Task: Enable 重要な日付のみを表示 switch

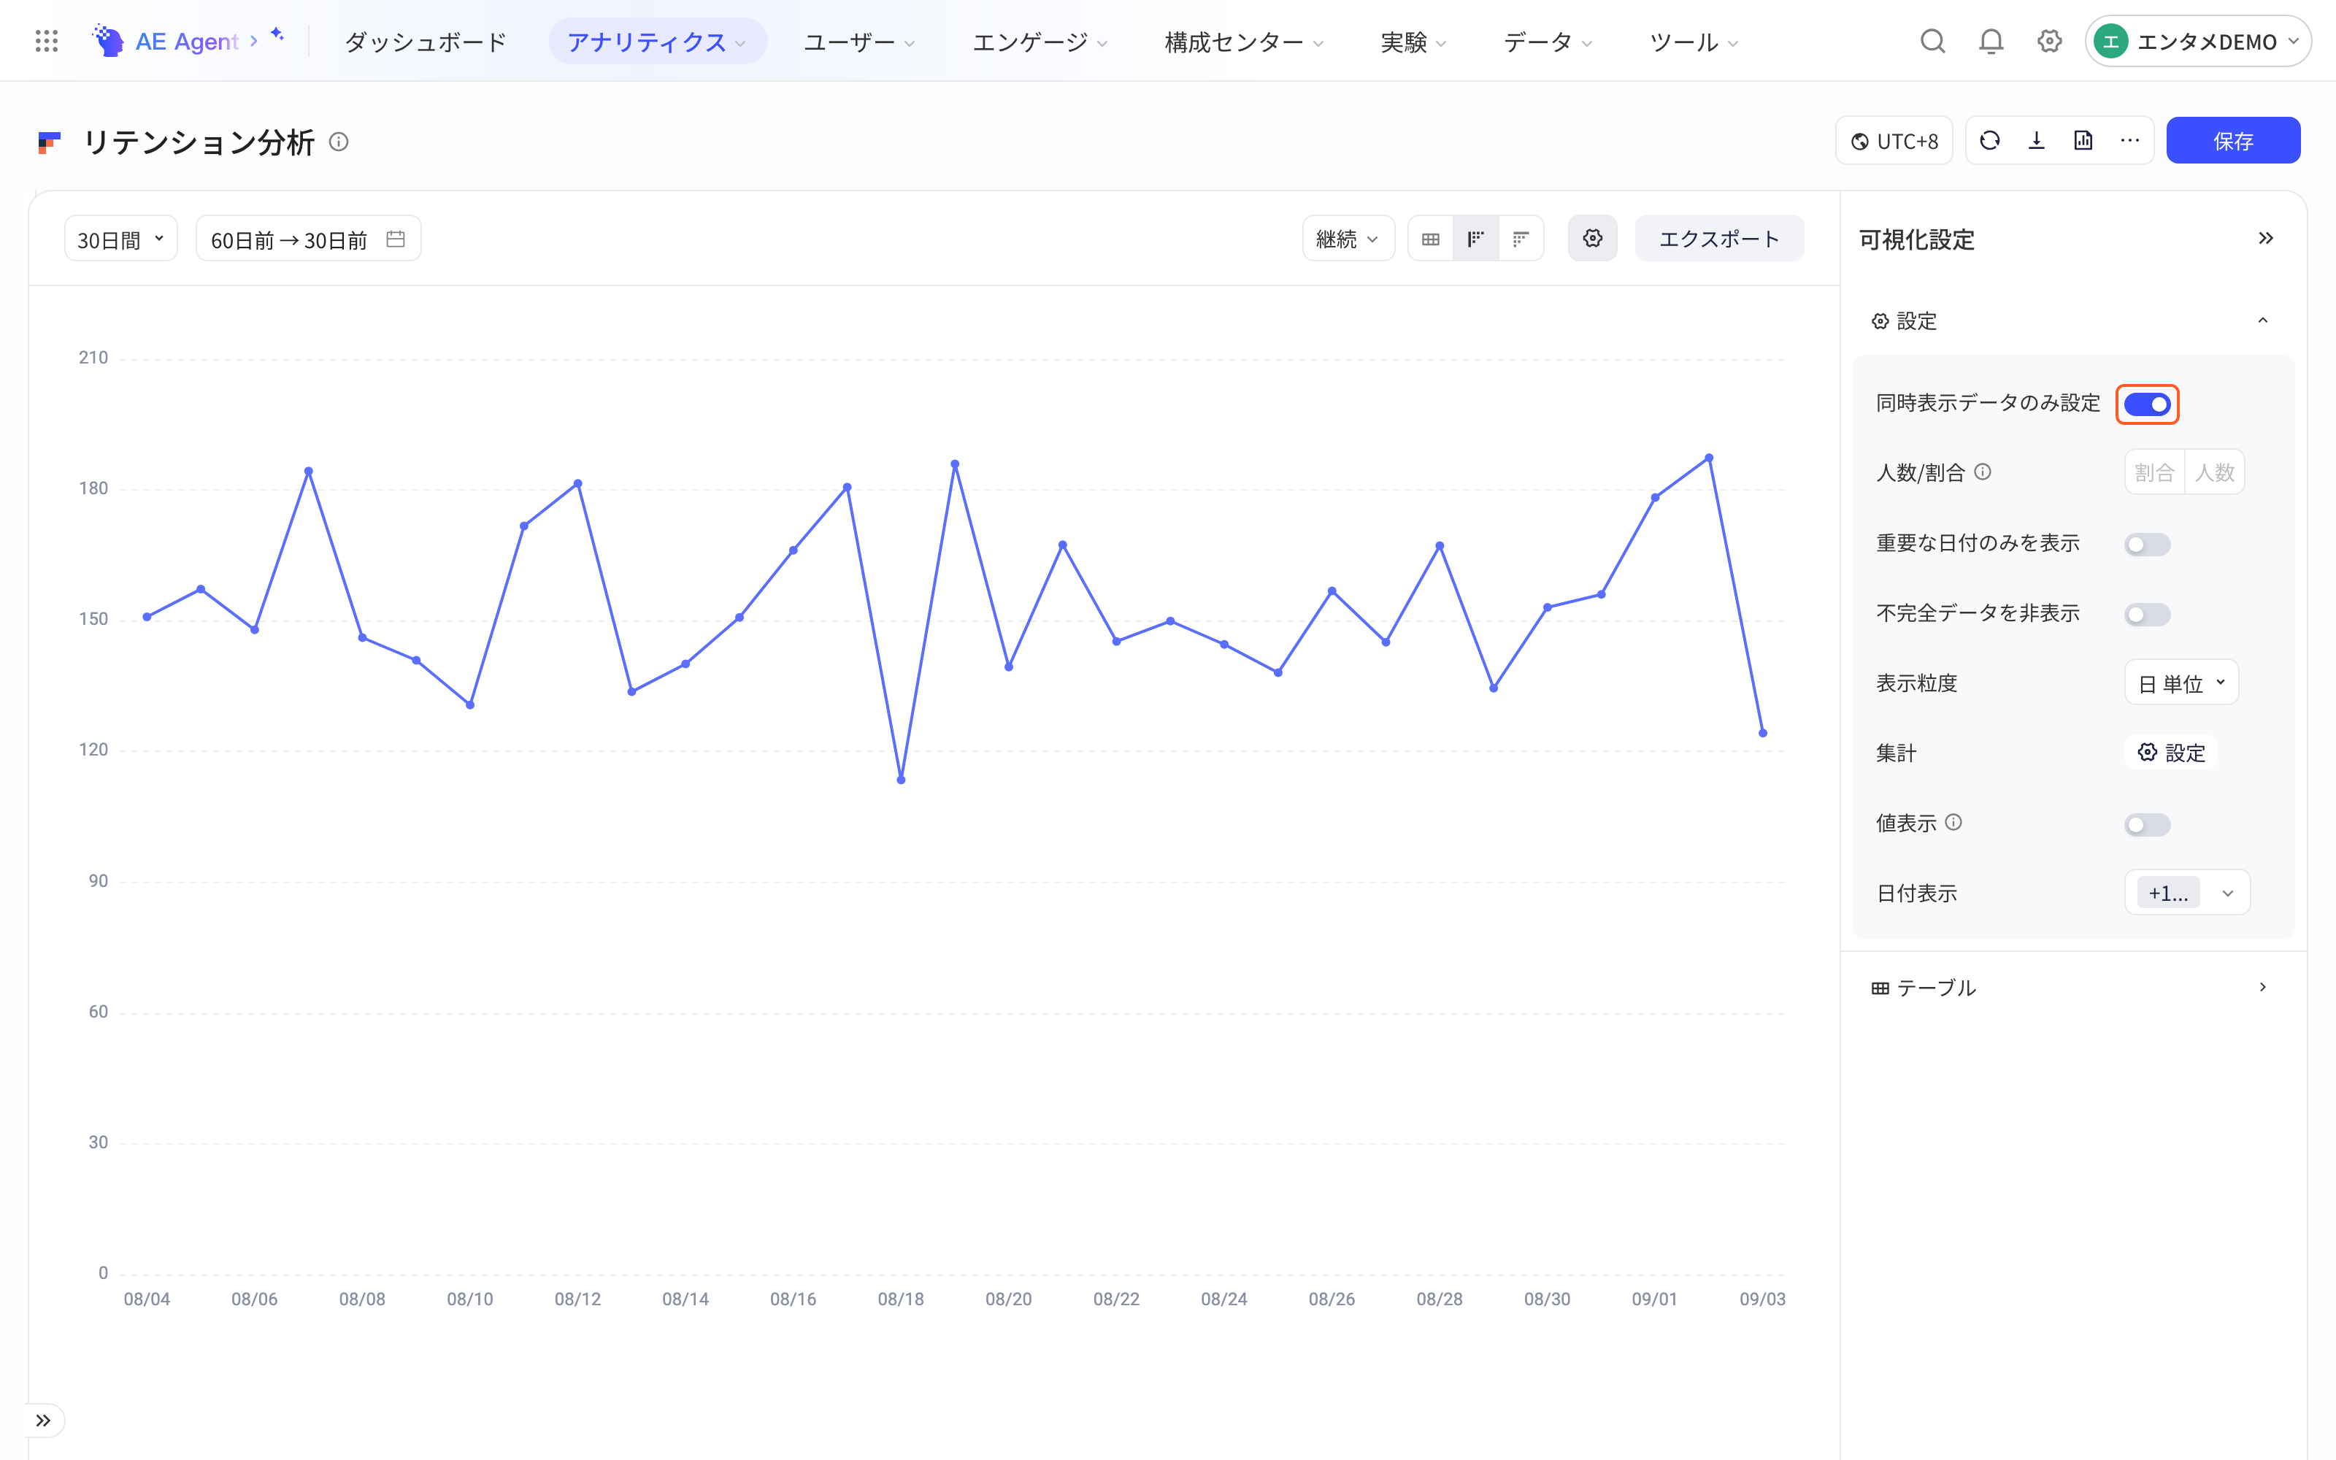Action: click(2147, 545)
